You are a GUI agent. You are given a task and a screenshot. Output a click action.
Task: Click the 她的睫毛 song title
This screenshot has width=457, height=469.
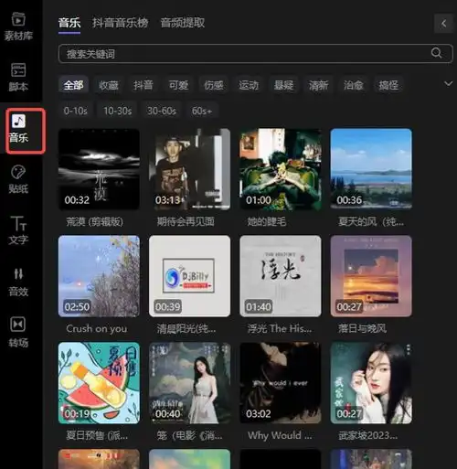(x=267, y=221)
